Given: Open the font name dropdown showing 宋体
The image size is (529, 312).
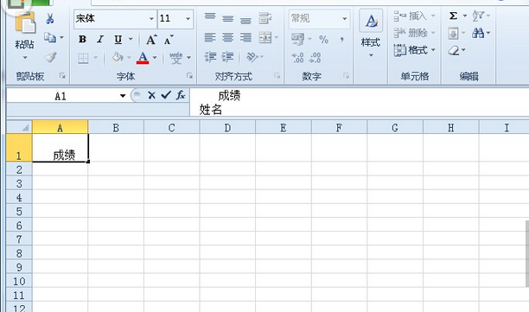Looking at the screenshot, I should pyautogui.click(x=151, y=18).
